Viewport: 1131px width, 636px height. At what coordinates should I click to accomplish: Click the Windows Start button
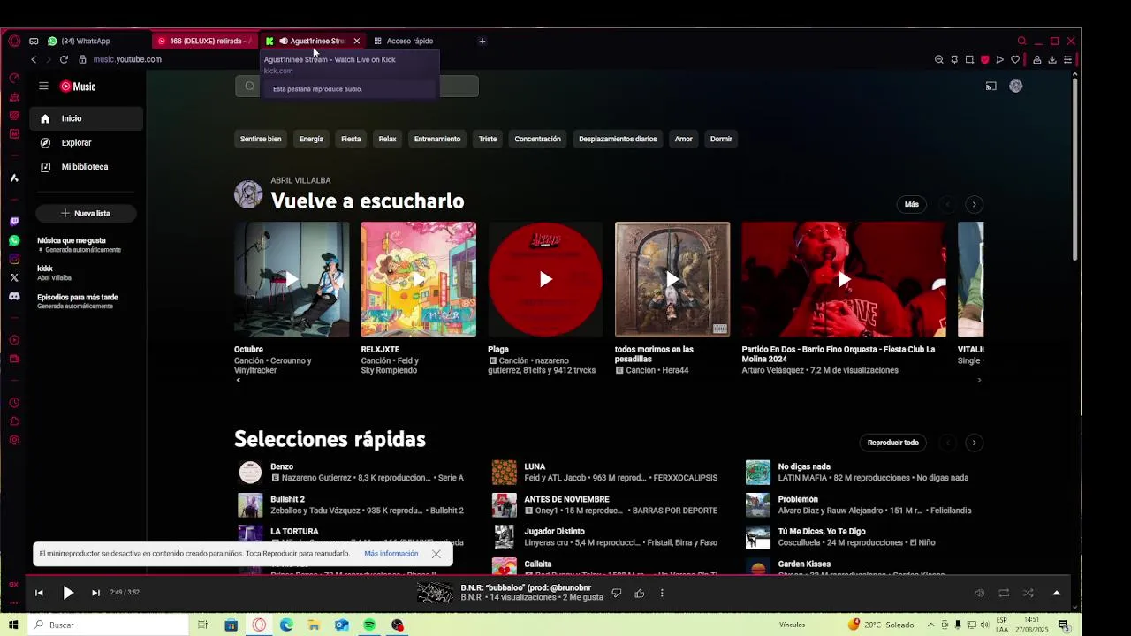click(x=13, y=625)
